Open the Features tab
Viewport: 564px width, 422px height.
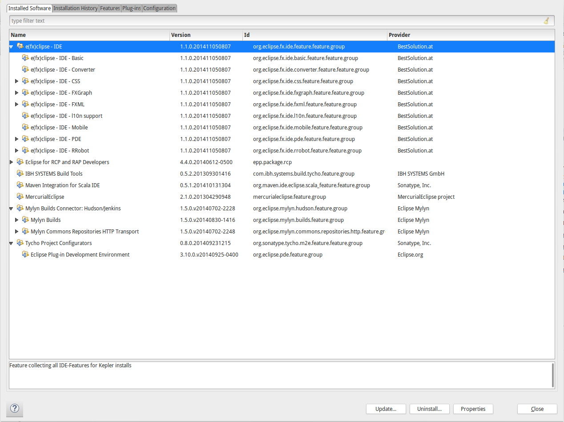[x=110, y=8]
